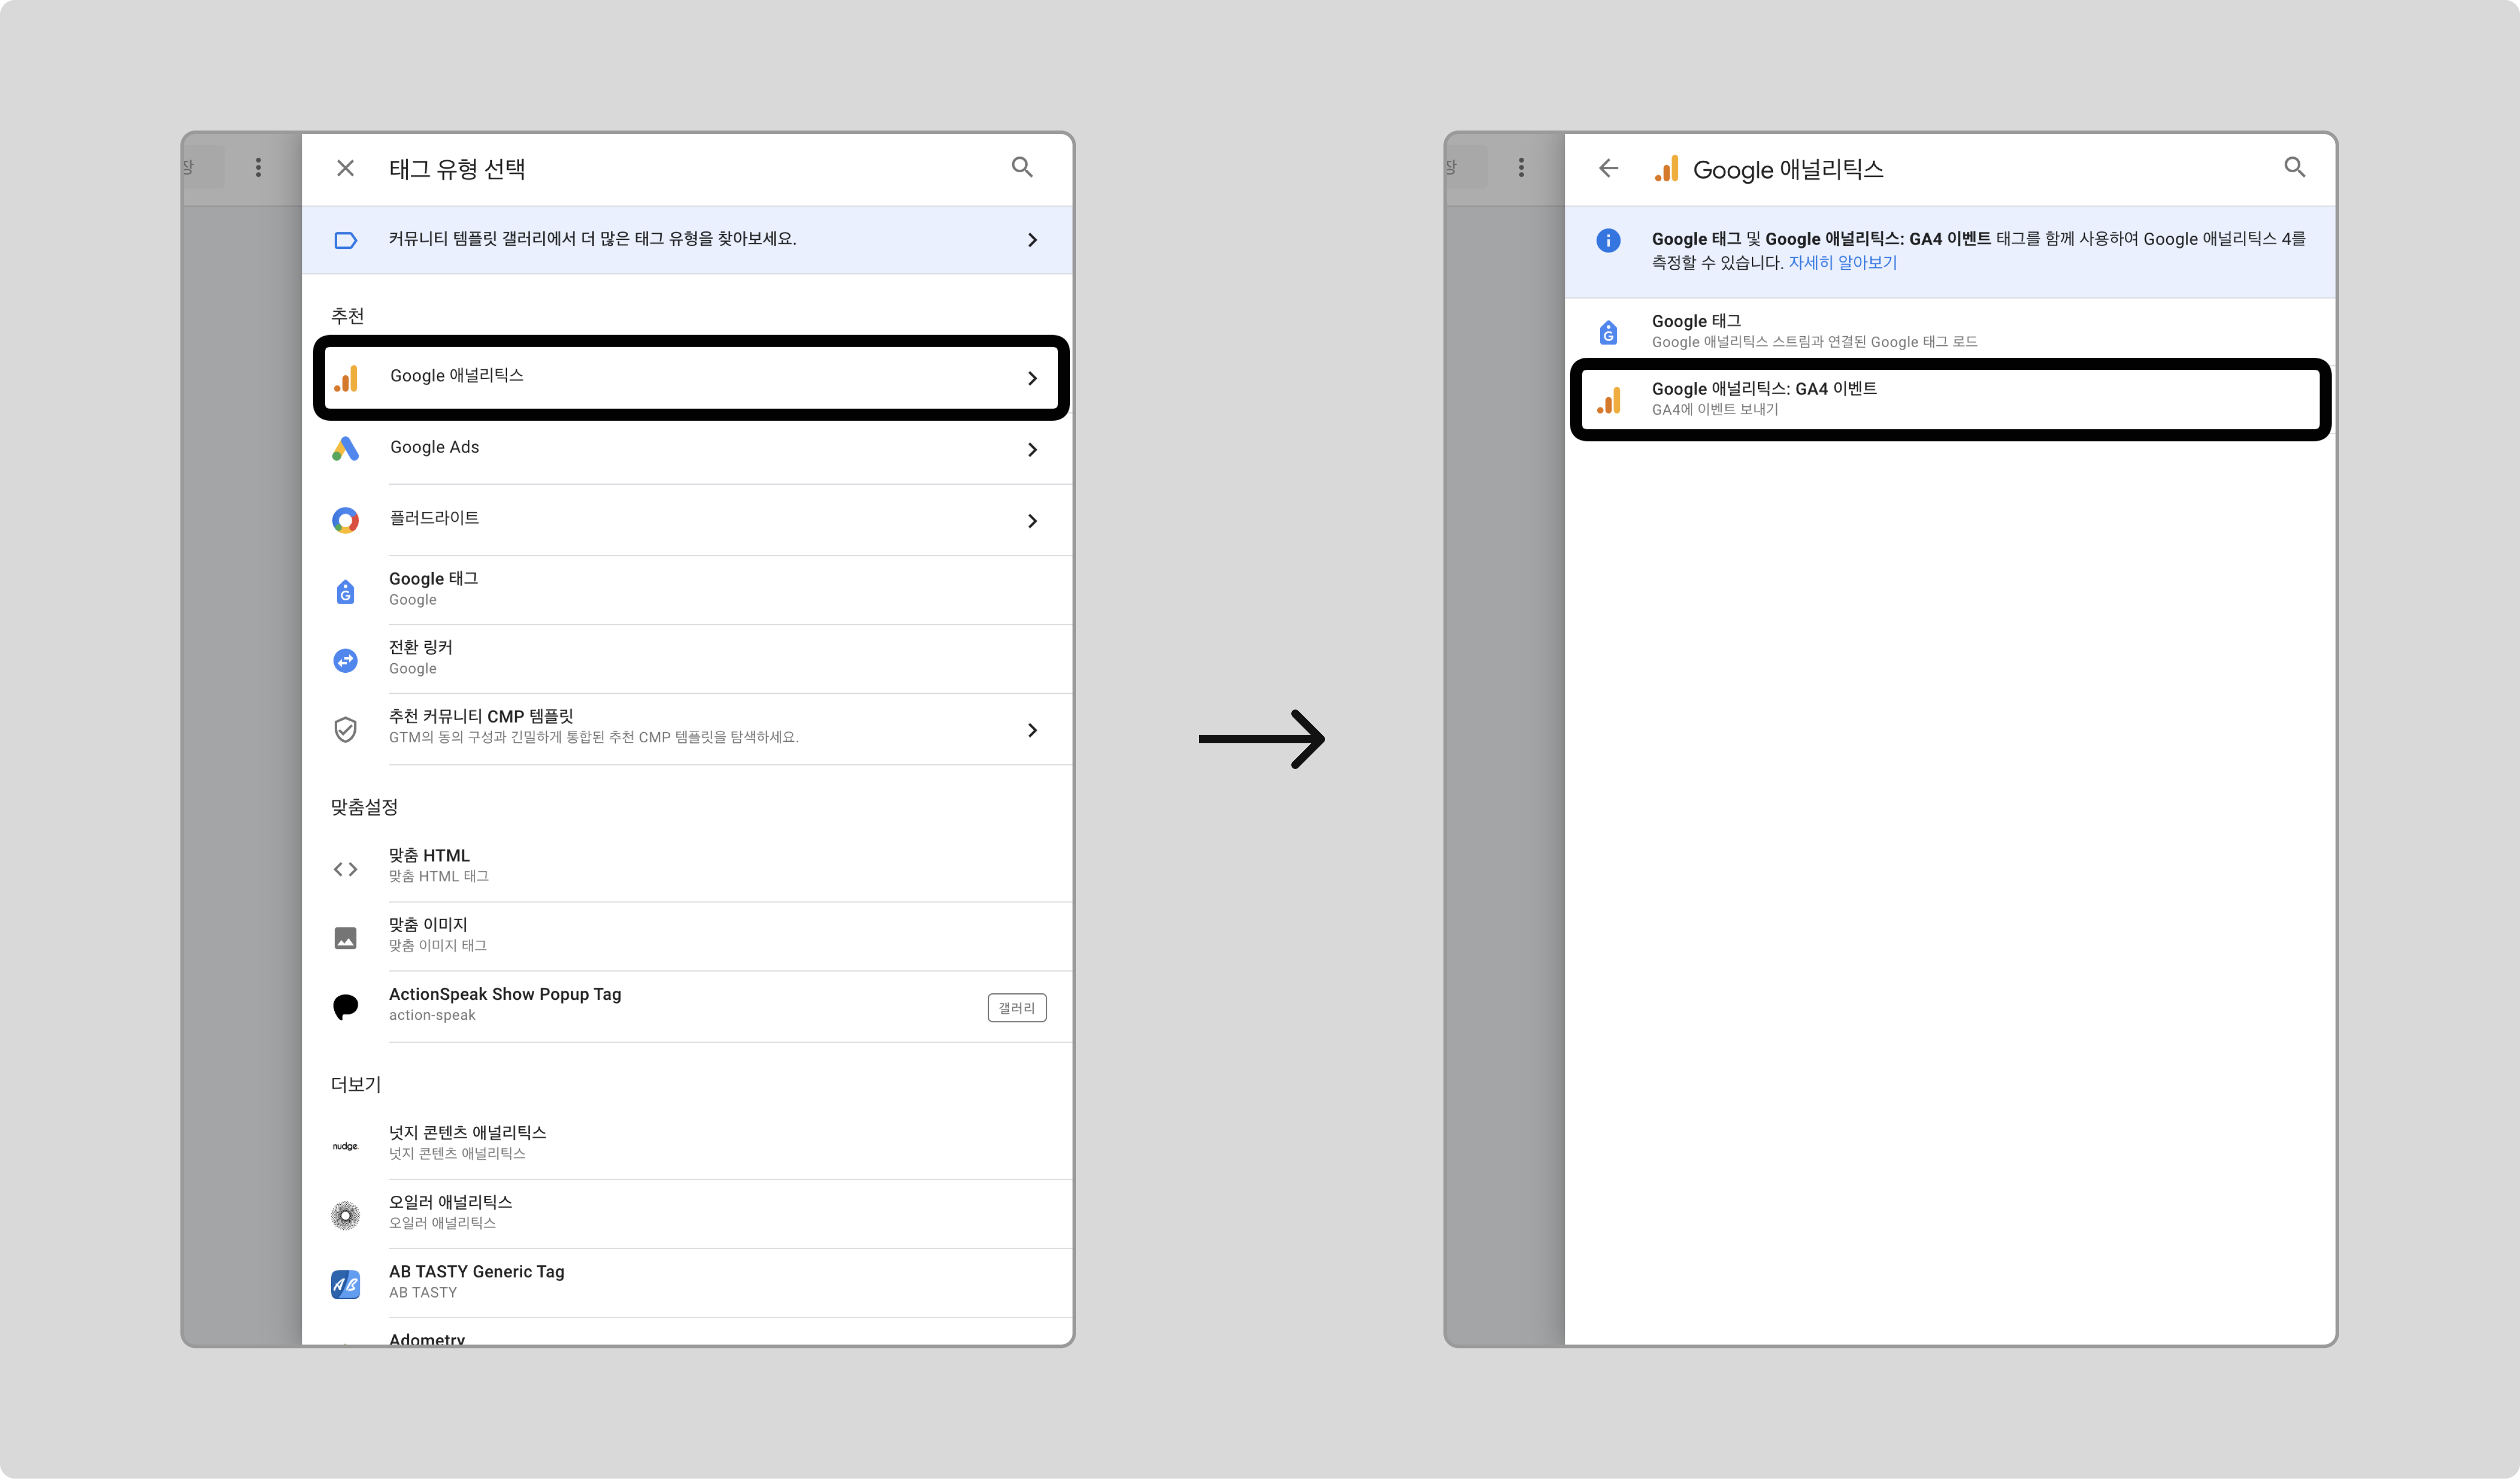Screen dimensions: 2520x1479
Task: Expand the Google 애널리틱스 row chevron
Action: pyautogui.click(x=1032, y=378)
